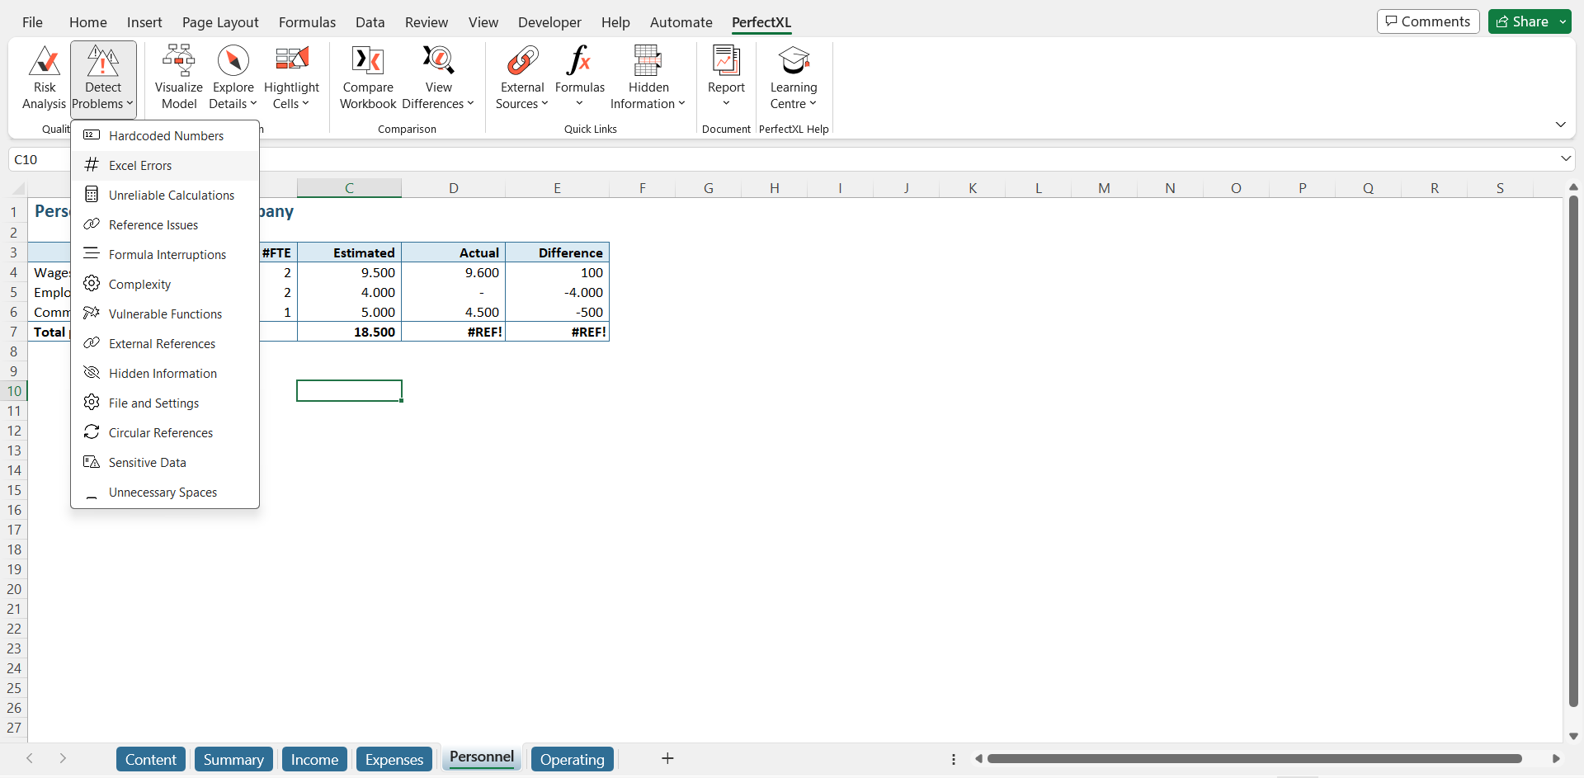Collapse the ribbon with the chevron
The width and height of the screenshot is (1584, 778).
pyautogui.click(x=1560, y=125)
